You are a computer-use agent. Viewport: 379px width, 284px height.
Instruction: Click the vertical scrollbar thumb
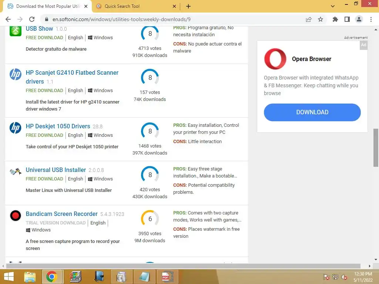[x=376, y=148]
